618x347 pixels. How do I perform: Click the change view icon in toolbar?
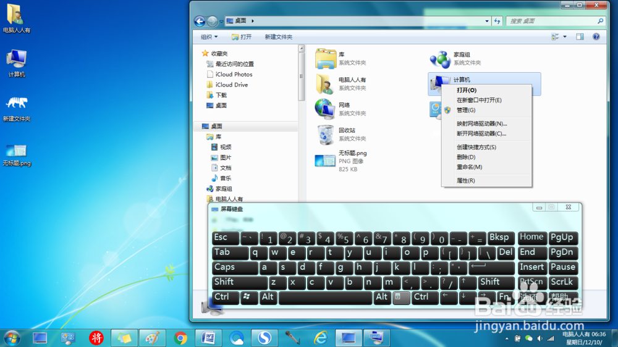[555, 36]
